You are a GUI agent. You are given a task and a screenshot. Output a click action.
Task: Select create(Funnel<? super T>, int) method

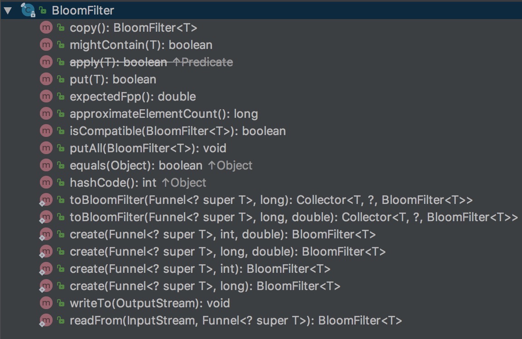[200, 269]
